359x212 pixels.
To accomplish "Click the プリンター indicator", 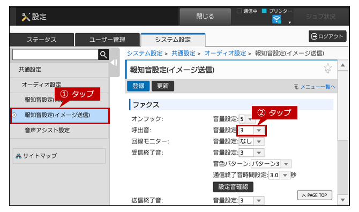I will pyautogui.click(x=277, y=11).
